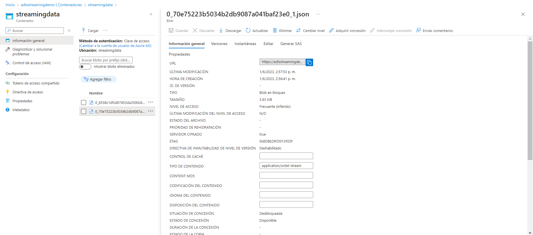Click the Enviar comentarios feedback icon
The height and width of the screenshot is (235, 533).
[x=418, y=31]
